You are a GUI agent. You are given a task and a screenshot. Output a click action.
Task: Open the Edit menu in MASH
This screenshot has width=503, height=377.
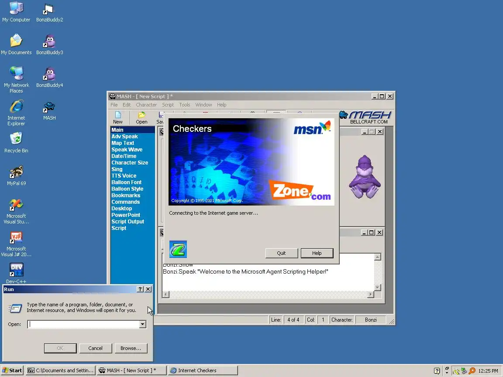pos(127,105)
